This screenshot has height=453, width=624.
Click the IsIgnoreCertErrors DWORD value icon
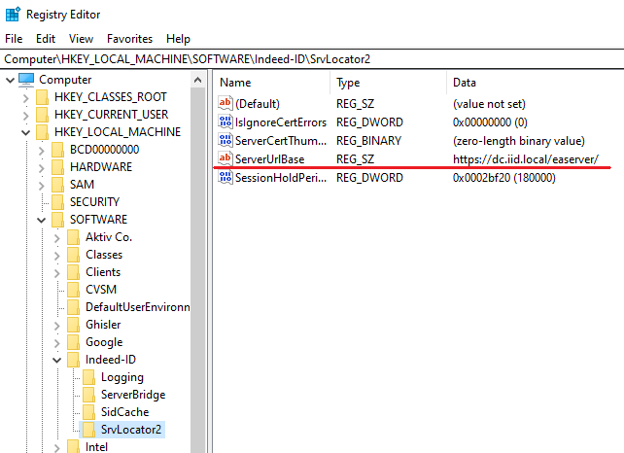click(x=225, y=122)
